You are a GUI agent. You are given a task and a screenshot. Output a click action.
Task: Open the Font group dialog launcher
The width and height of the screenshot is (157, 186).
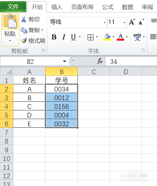tap(143, 50)
